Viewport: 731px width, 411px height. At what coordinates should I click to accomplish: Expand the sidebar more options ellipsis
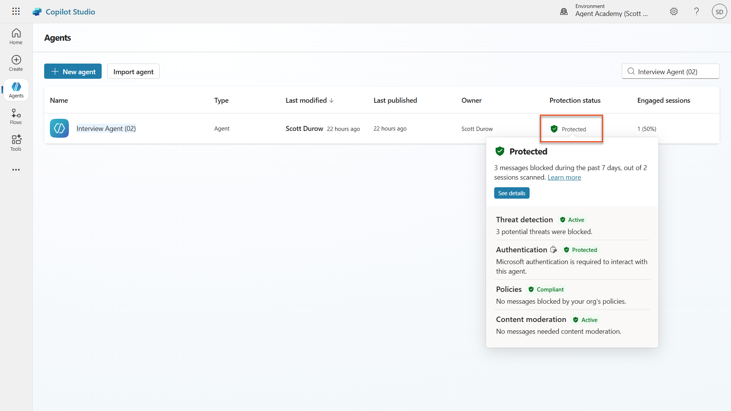(x=16, y=170)
